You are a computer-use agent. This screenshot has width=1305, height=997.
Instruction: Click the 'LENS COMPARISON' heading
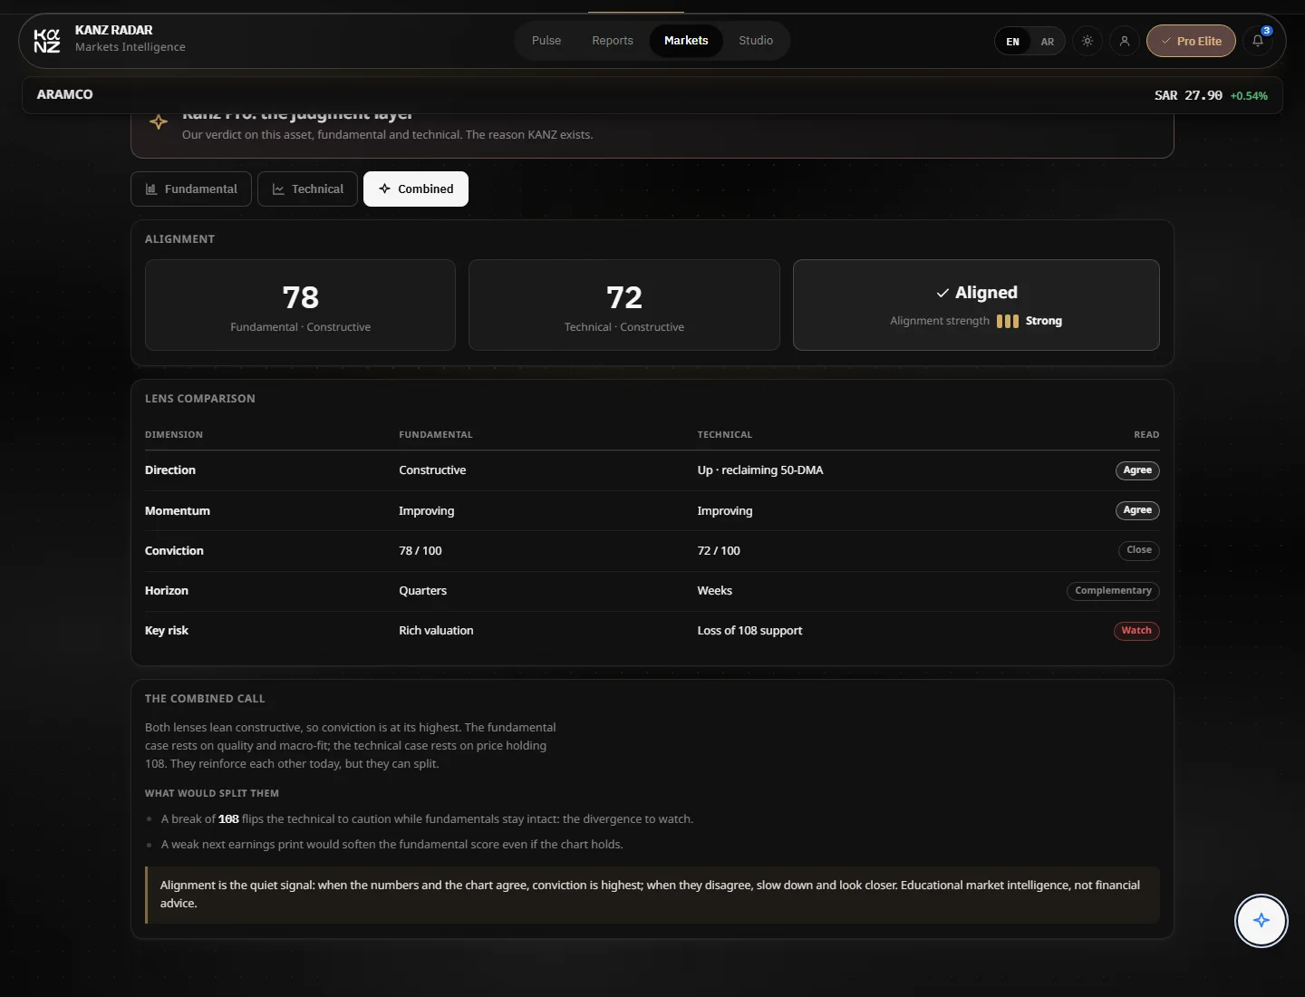tap(200, 399)
